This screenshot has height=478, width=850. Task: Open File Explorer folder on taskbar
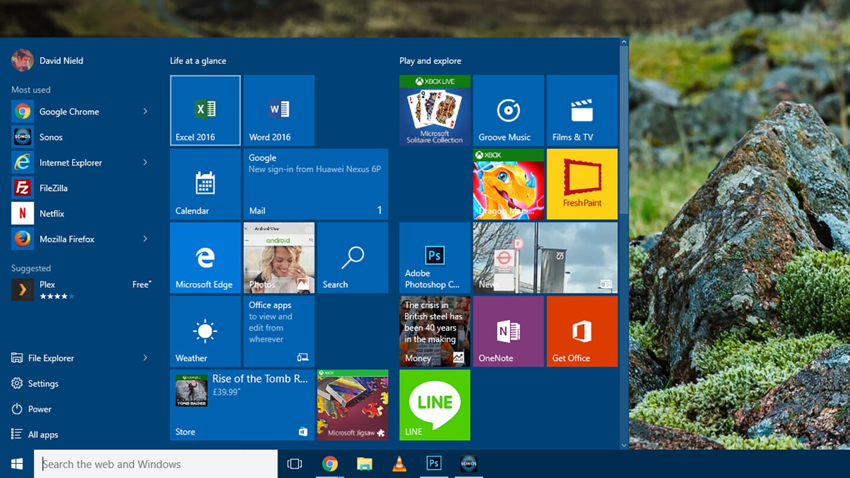[x=365, y=464]
